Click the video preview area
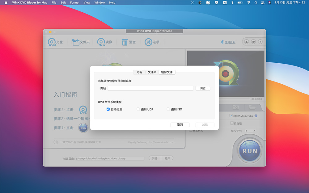309x193 pixels. pyautogui.click(x=226, y=73)
